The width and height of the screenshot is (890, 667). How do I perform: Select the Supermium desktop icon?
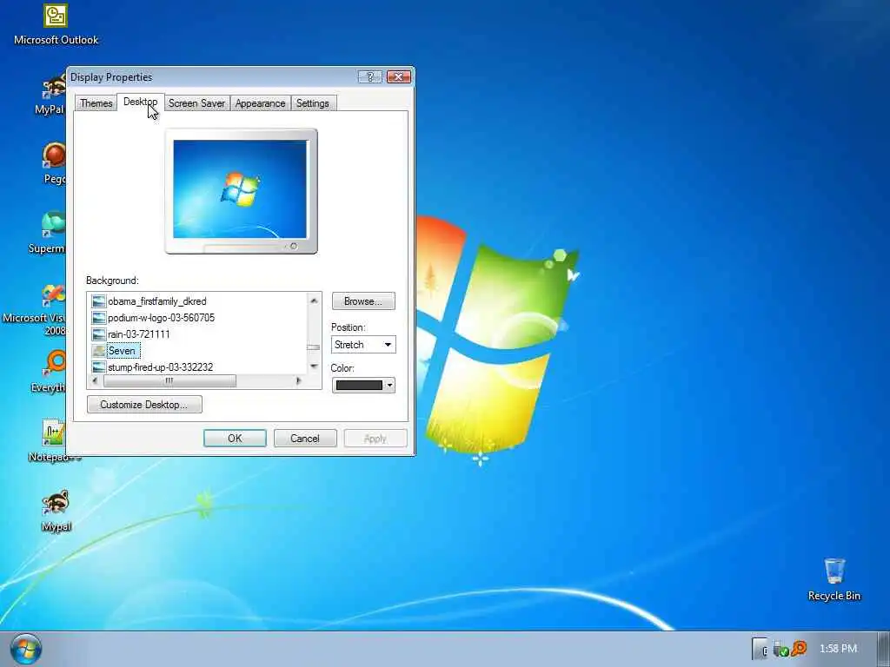54,225
